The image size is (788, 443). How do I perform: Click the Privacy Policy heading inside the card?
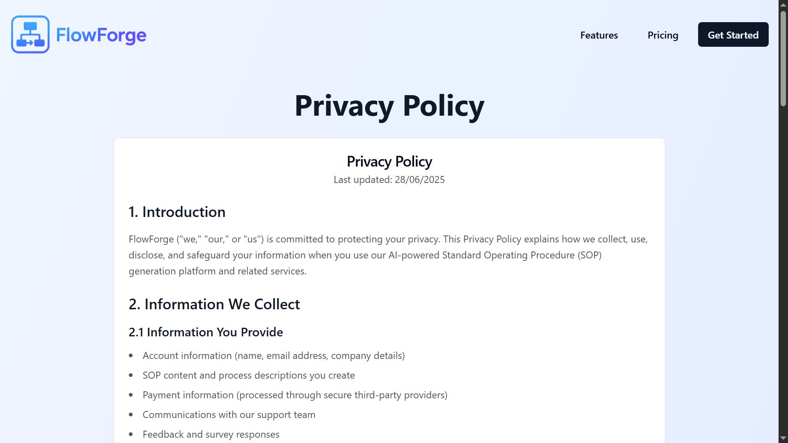(x=389, y=162)
